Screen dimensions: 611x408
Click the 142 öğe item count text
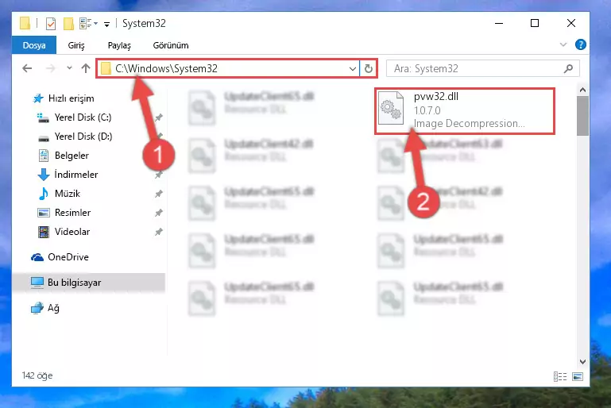[x=37, y=375]
